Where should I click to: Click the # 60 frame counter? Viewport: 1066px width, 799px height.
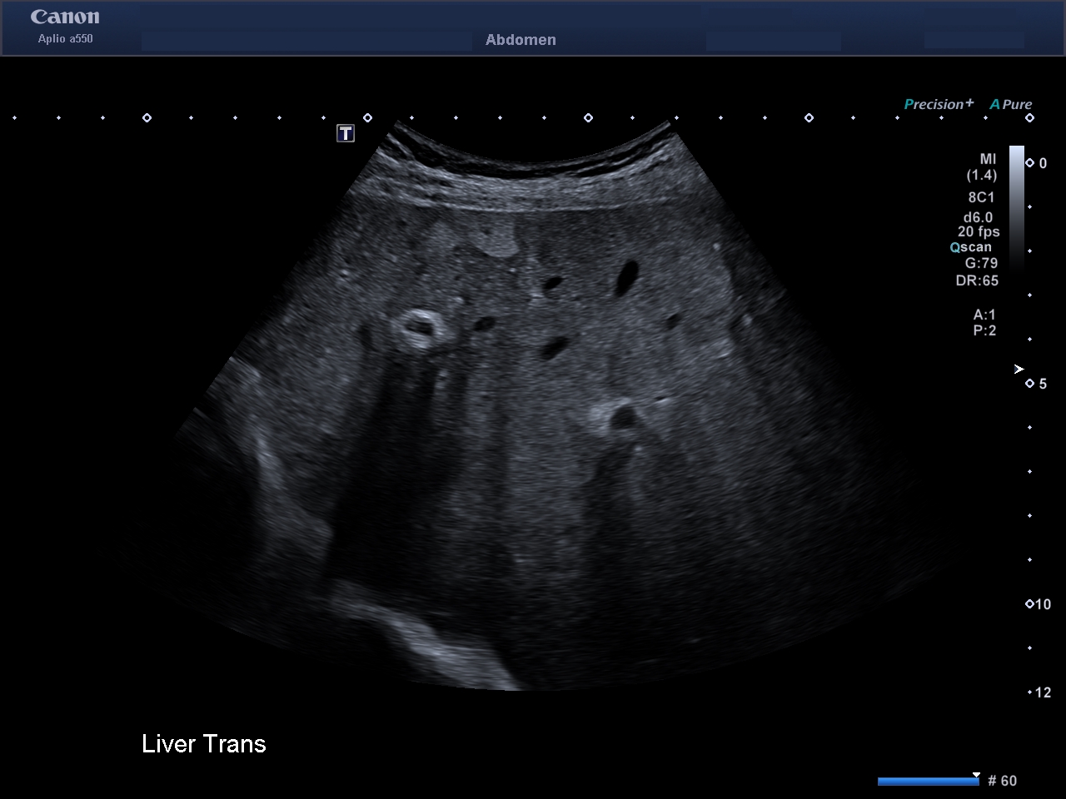[x=1002, y=781]
